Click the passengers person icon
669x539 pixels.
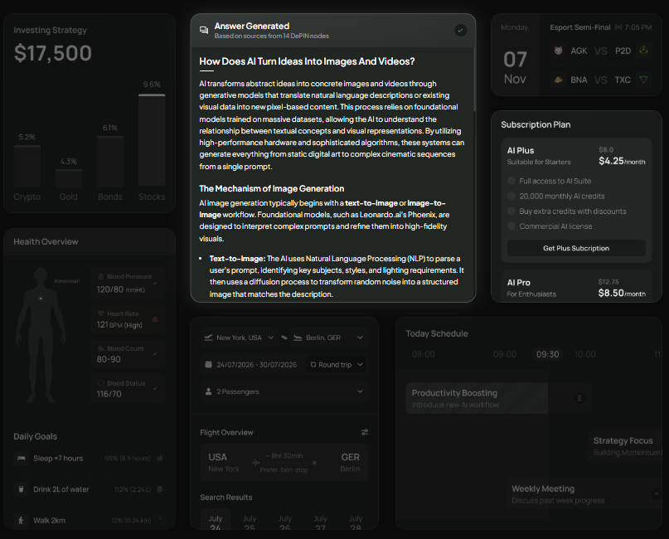(208, 391)
